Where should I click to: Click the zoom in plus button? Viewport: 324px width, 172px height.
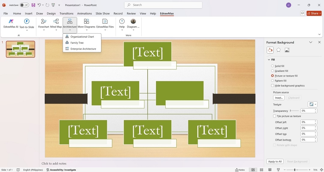tap(309, 170)
